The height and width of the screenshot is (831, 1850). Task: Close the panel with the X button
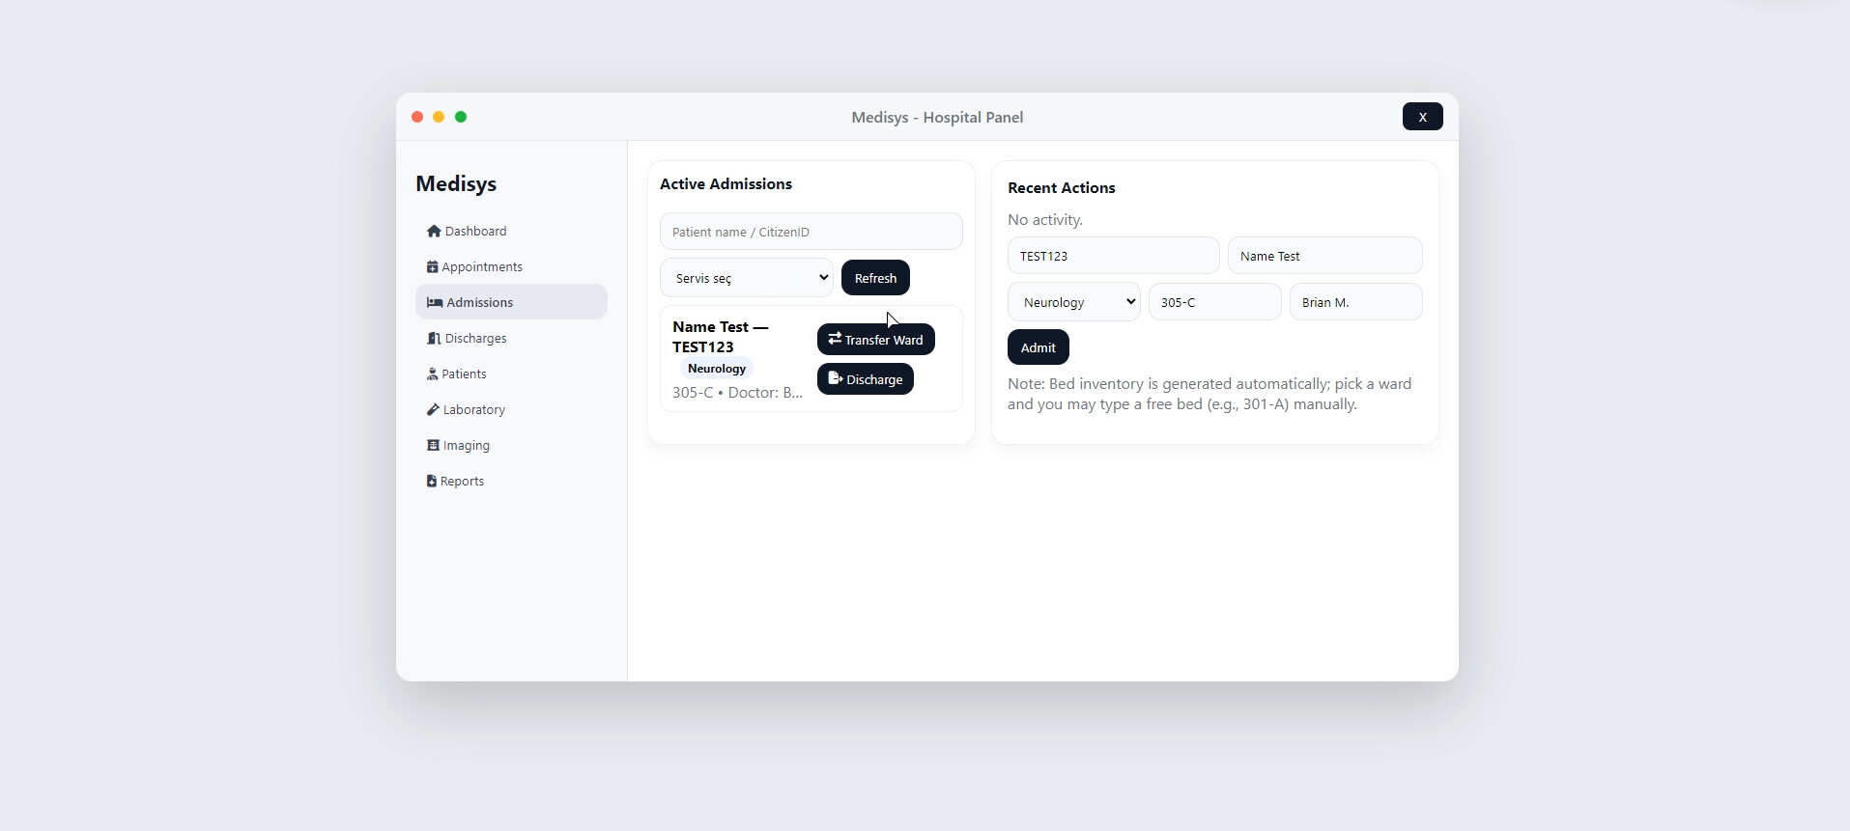pyautogui.click(x=1423, y=117)
